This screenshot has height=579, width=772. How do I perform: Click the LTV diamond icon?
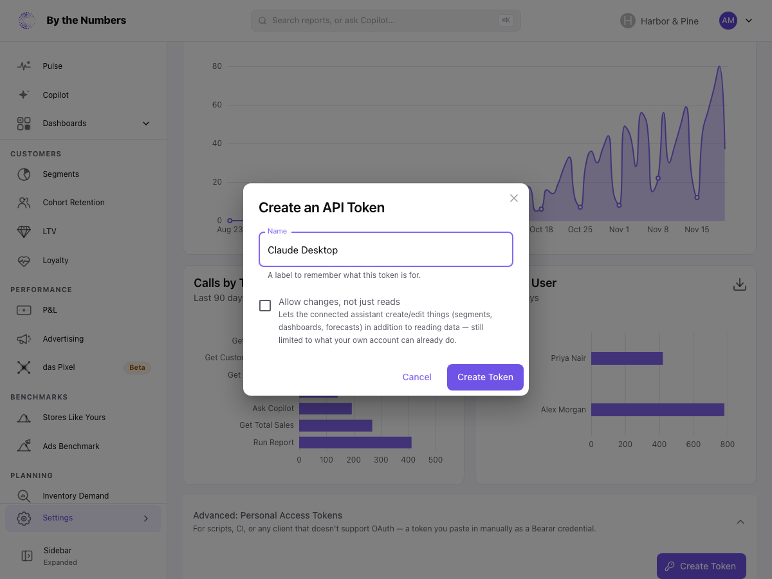(24, 232)
